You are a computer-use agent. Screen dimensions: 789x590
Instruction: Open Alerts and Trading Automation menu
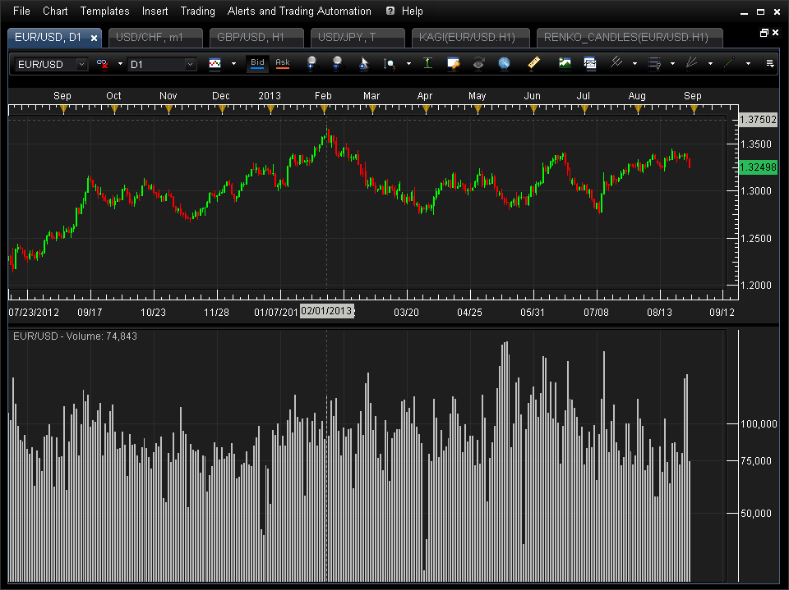(x=299, y=11)
